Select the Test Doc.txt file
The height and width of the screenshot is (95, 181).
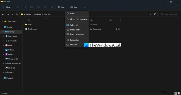[31, 29]
